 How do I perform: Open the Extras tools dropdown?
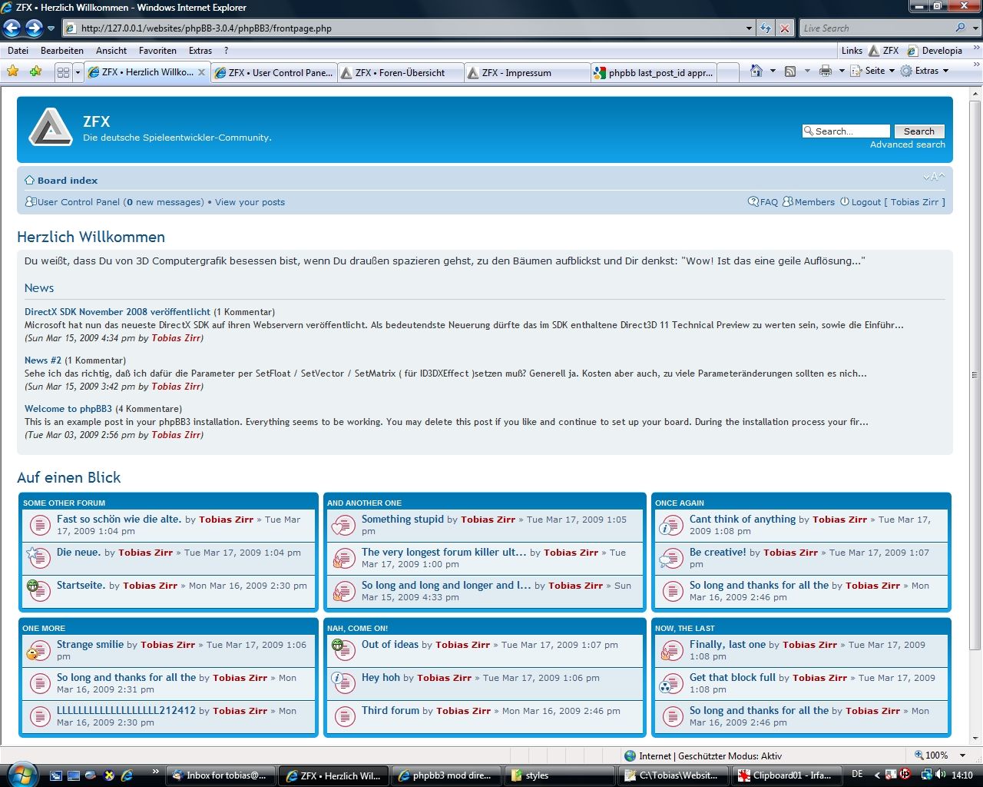pyautogui.click(x=925, y=71)
